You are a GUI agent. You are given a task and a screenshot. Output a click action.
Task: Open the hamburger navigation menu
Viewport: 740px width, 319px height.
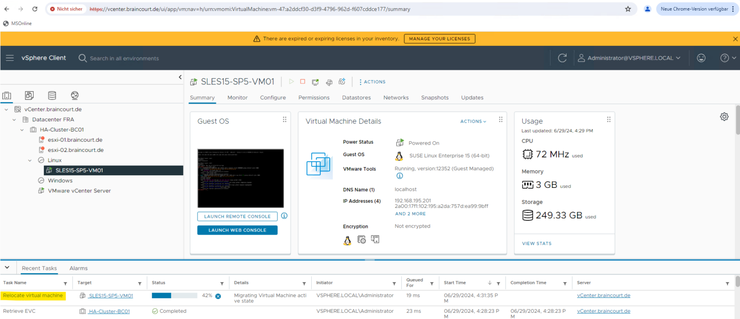point(10,57)
